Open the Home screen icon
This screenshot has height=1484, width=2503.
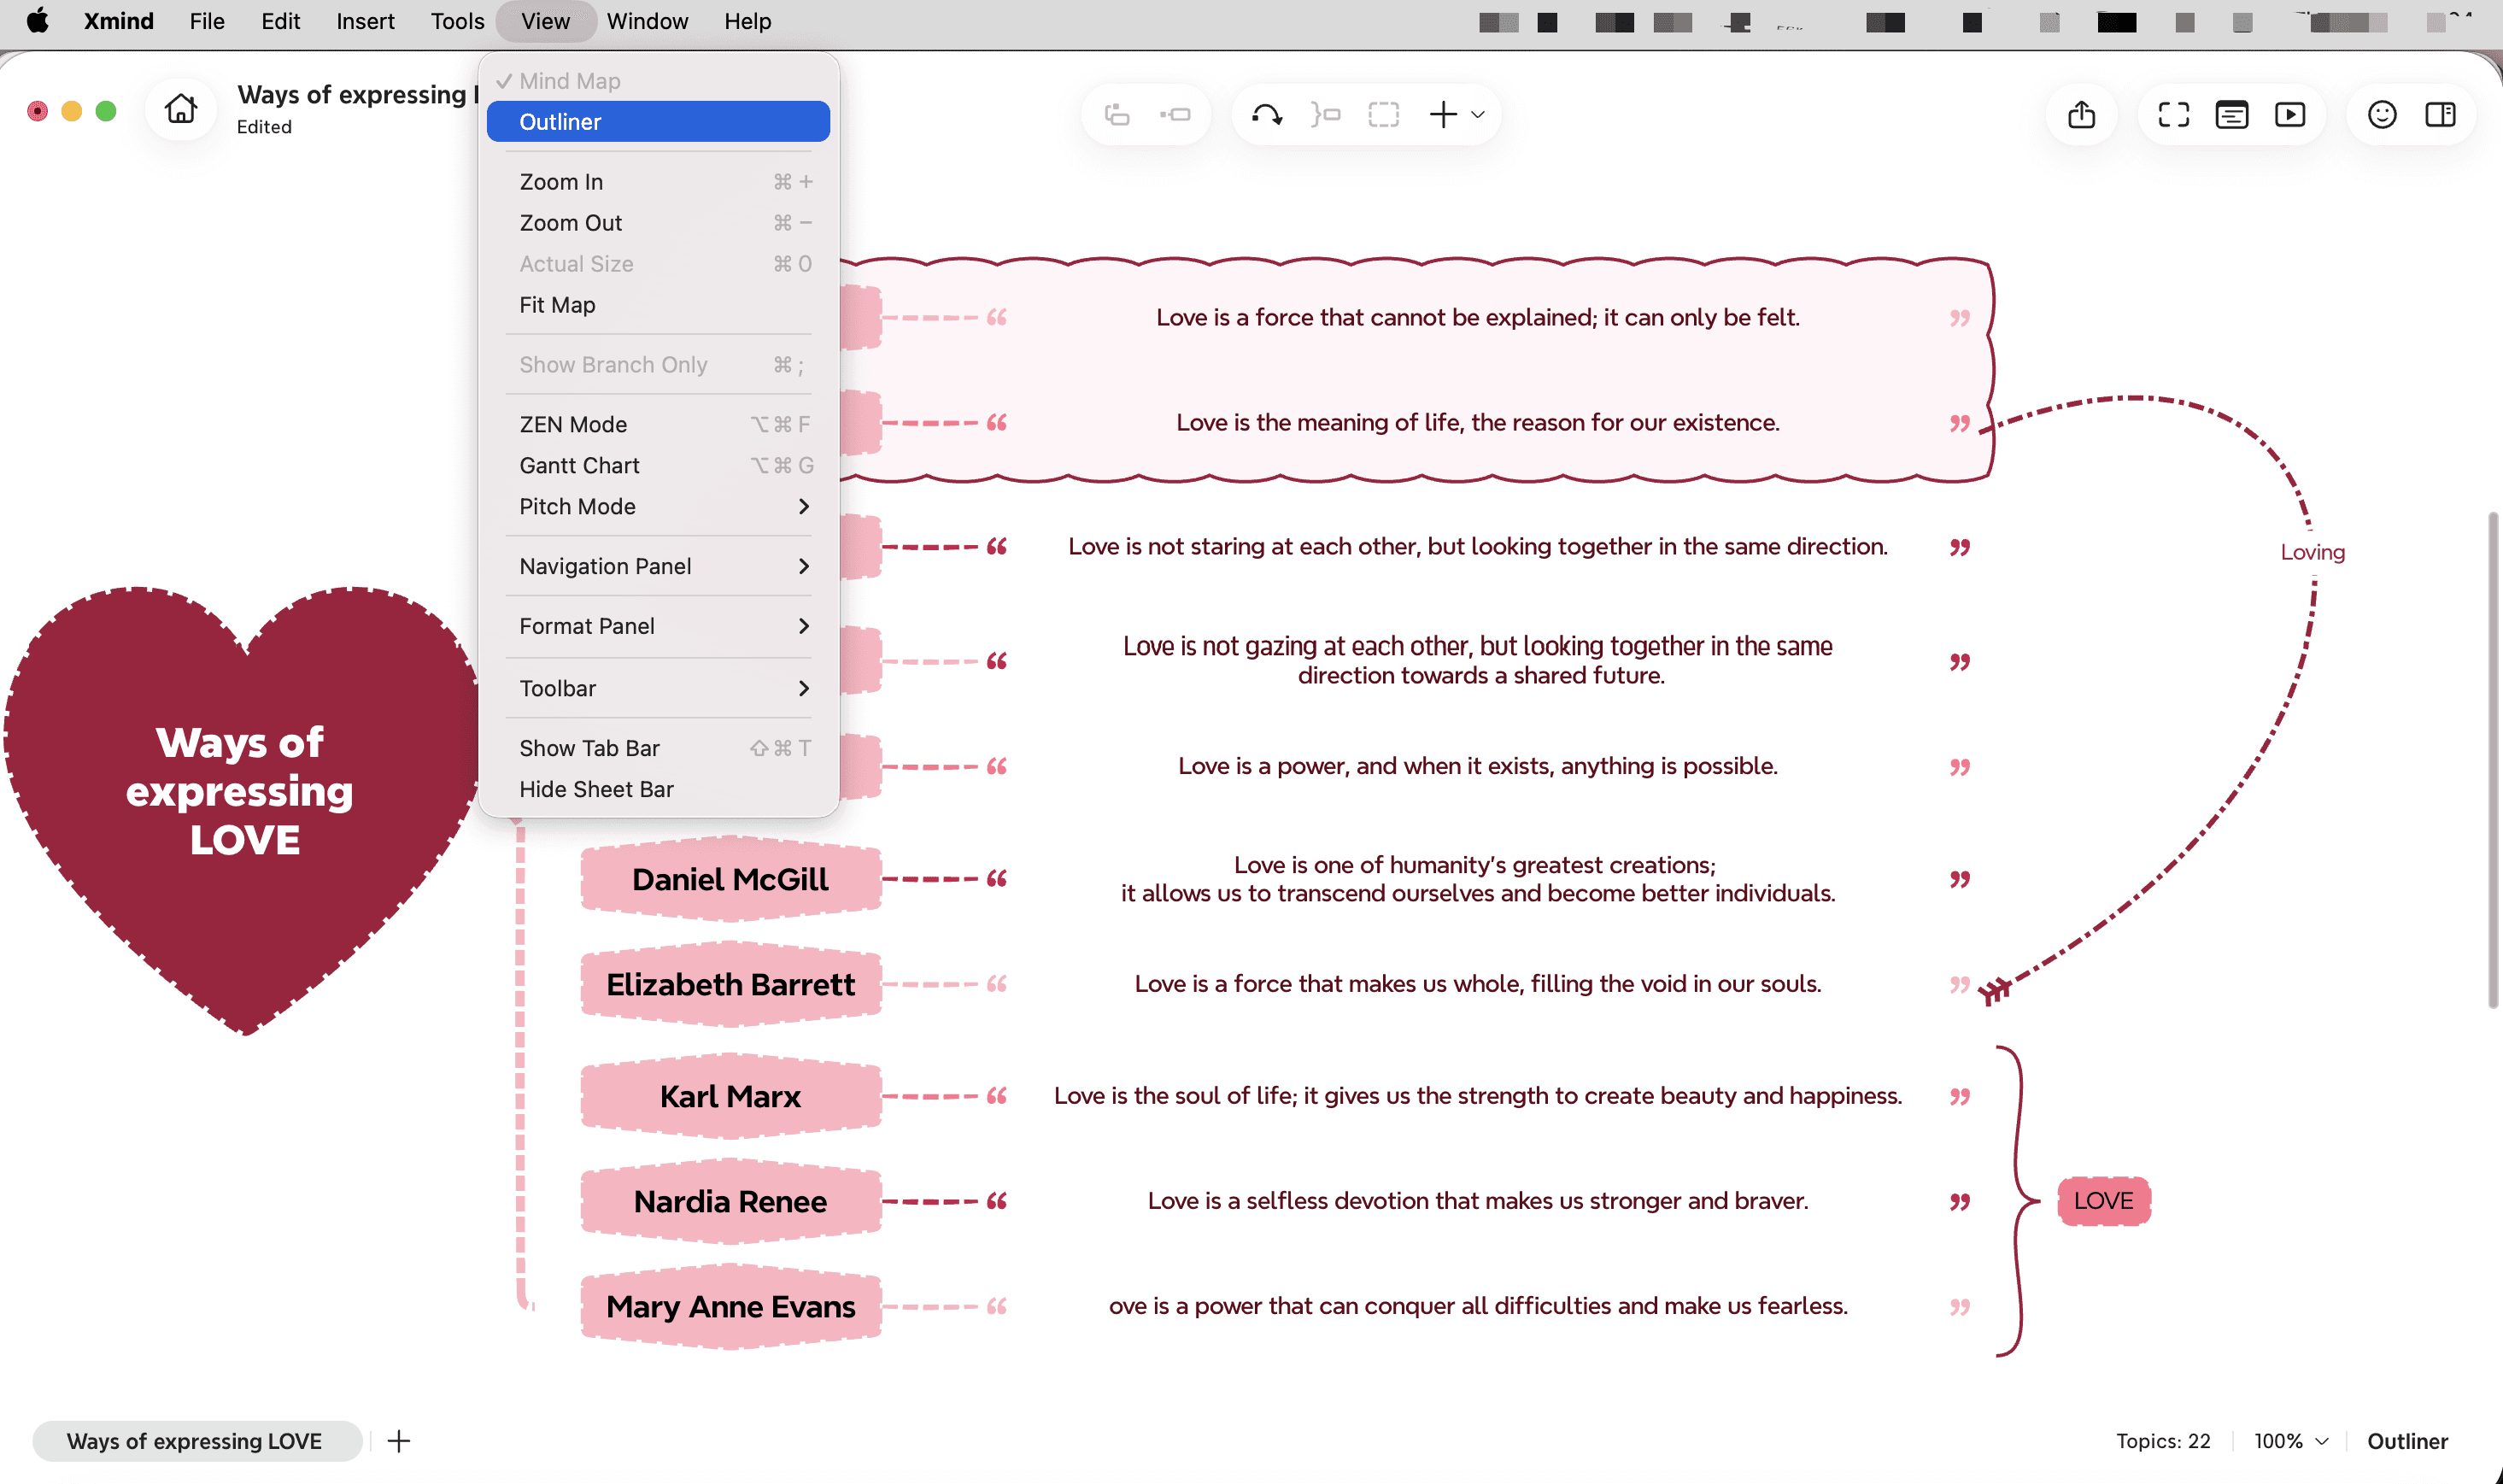(181, 109)
